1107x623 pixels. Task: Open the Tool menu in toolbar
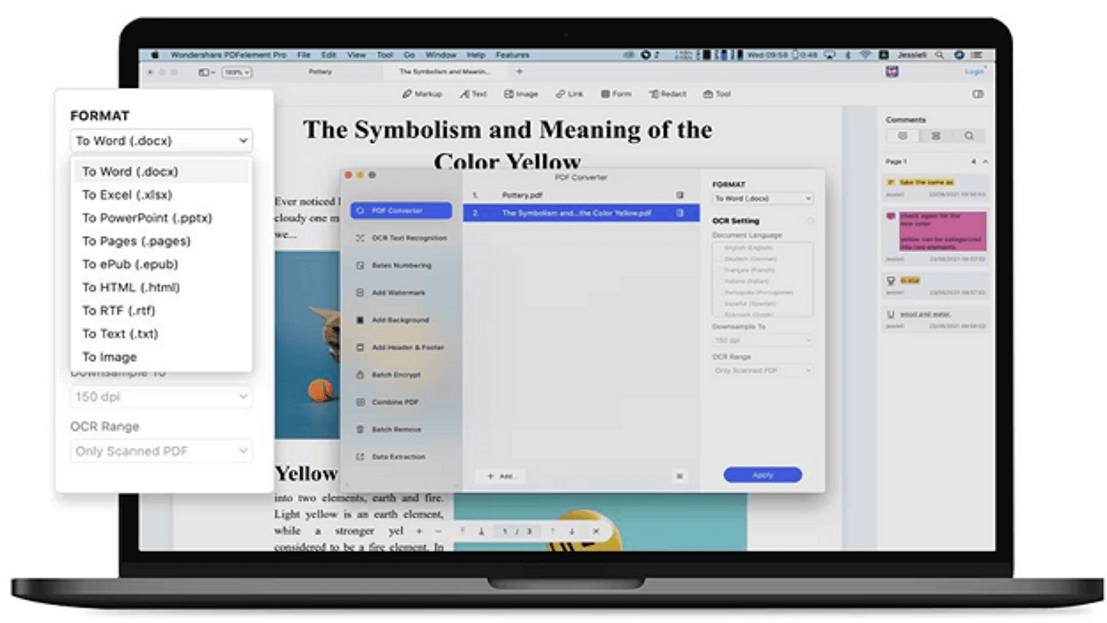[717, 94]
